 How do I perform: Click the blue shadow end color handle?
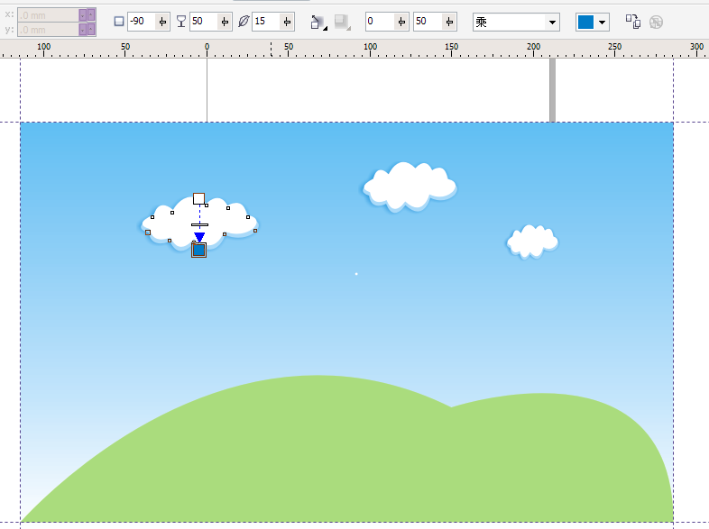pos(199,250)
